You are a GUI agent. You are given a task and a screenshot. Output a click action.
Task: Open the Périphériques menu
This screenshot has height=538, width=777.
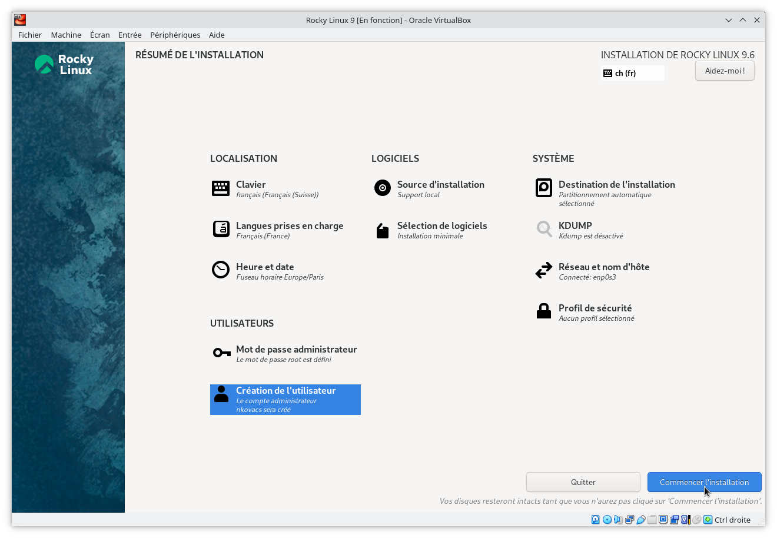175,35
